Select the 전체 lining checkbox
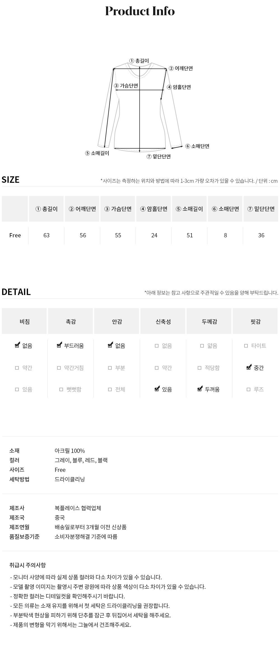 coord(110,389)
